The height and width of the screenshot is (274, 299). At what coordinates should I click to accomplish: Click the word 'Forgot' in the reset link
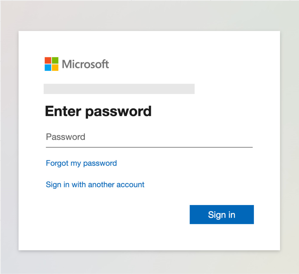tap(57, 164)
